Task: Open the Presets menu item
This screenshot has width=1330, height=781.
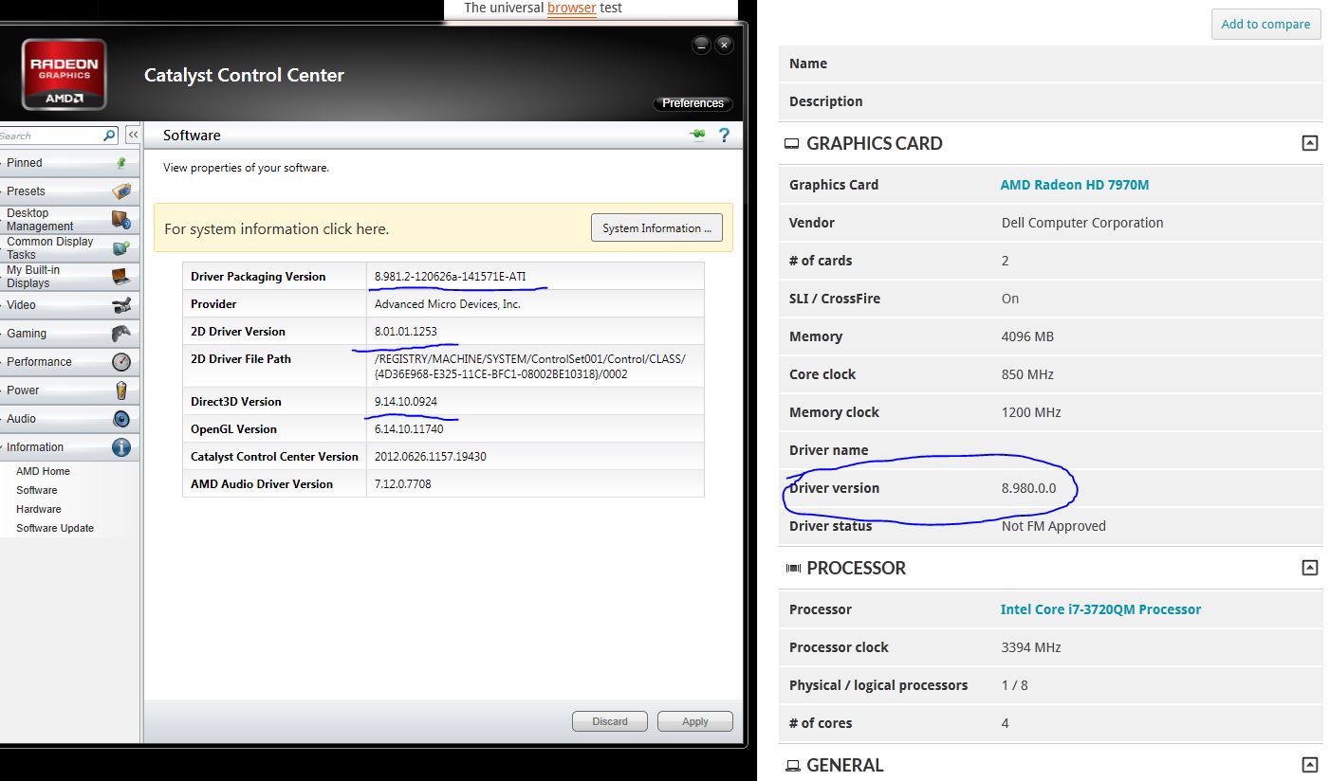Action: coord(69,191)
